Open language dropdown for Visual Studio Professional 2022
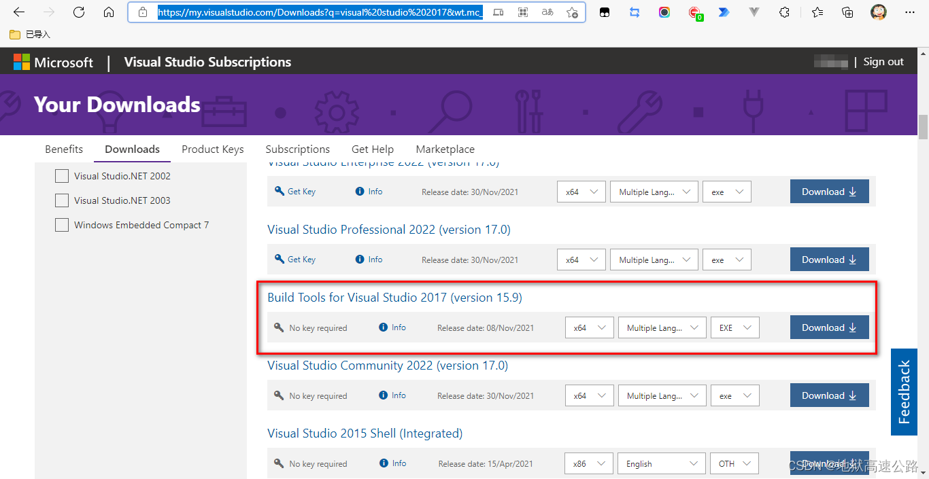 (x=654, y=260)
